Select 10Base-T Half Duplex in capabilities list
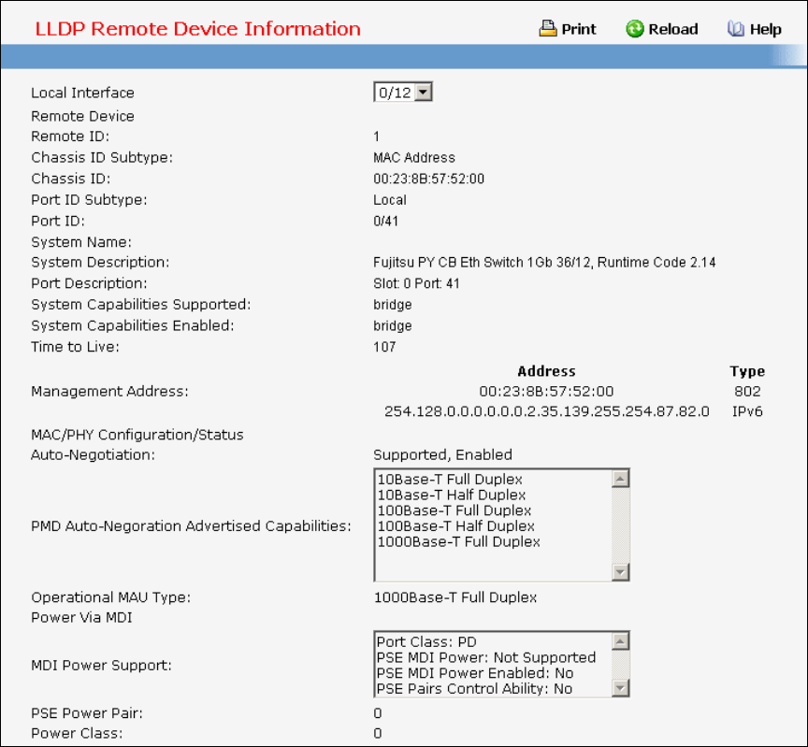Image resolution: width=808 pixels, height=747 pixels. 452,496
